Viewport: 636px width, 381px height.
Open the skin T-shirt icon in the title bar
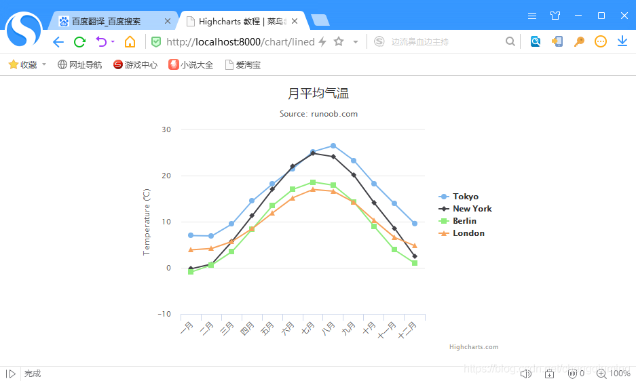click(x=555, y=16)
